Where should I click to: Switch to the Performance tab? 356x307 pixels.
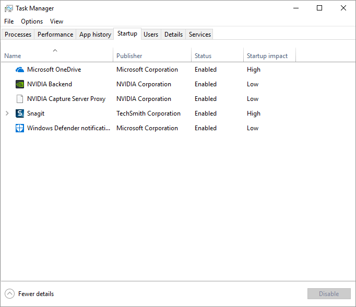tap(55, 35)
